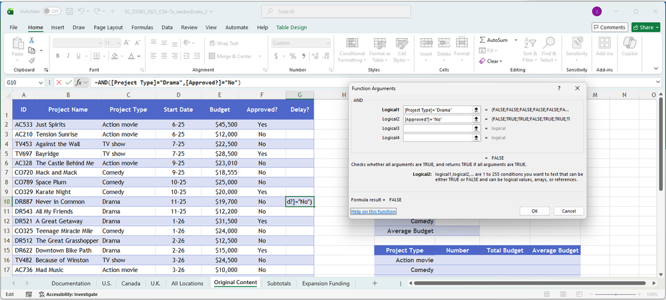Viewport: 666px width, 300px height.
Task: Click the Save icon in title bar
Action: (70, 11)
